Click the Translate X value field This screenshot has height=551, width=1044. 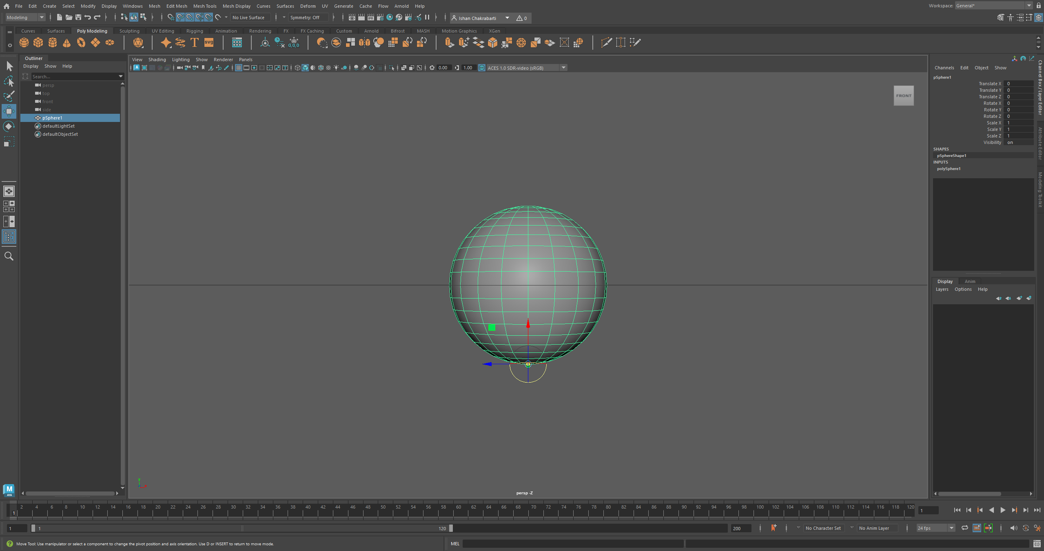1019,83
